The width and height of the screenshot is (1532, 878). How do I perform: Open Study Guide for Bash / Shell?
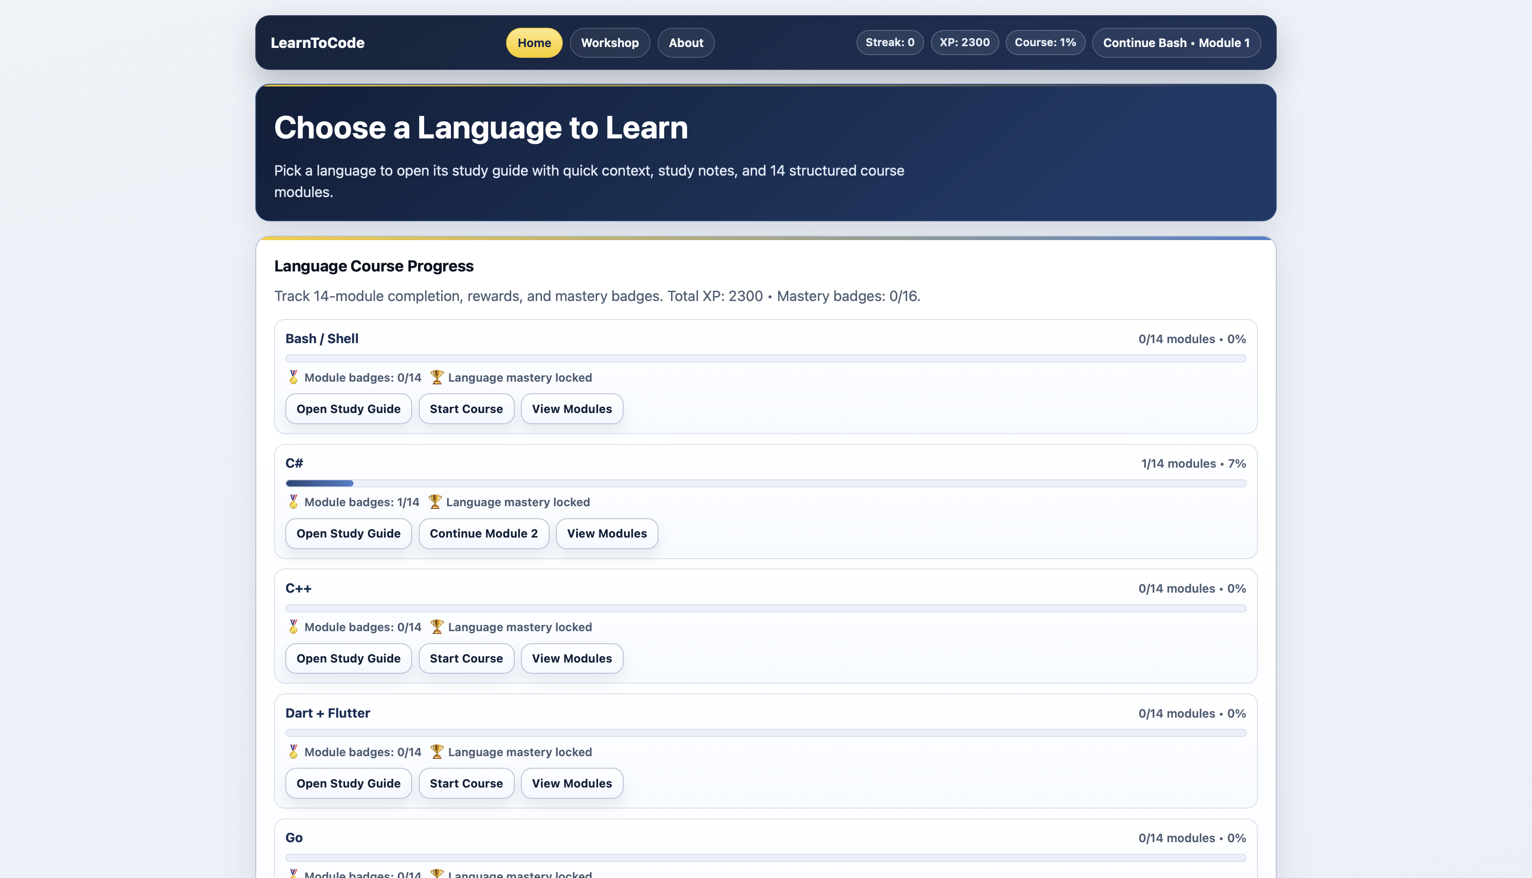click(348, 409)
